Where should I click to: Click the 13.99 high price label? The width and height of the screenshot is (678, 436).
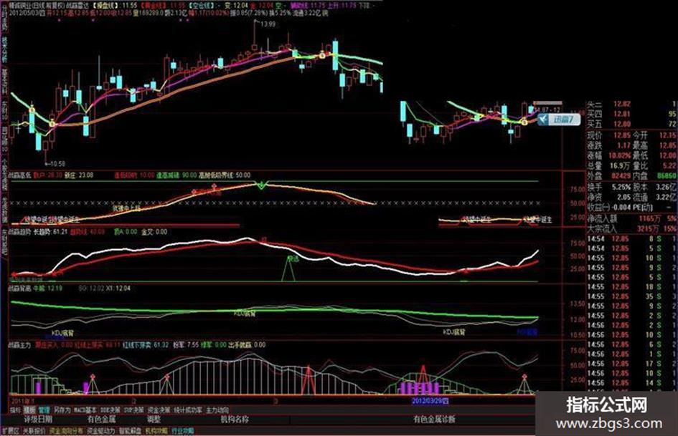pyautogui.click(x=268, y=24)
